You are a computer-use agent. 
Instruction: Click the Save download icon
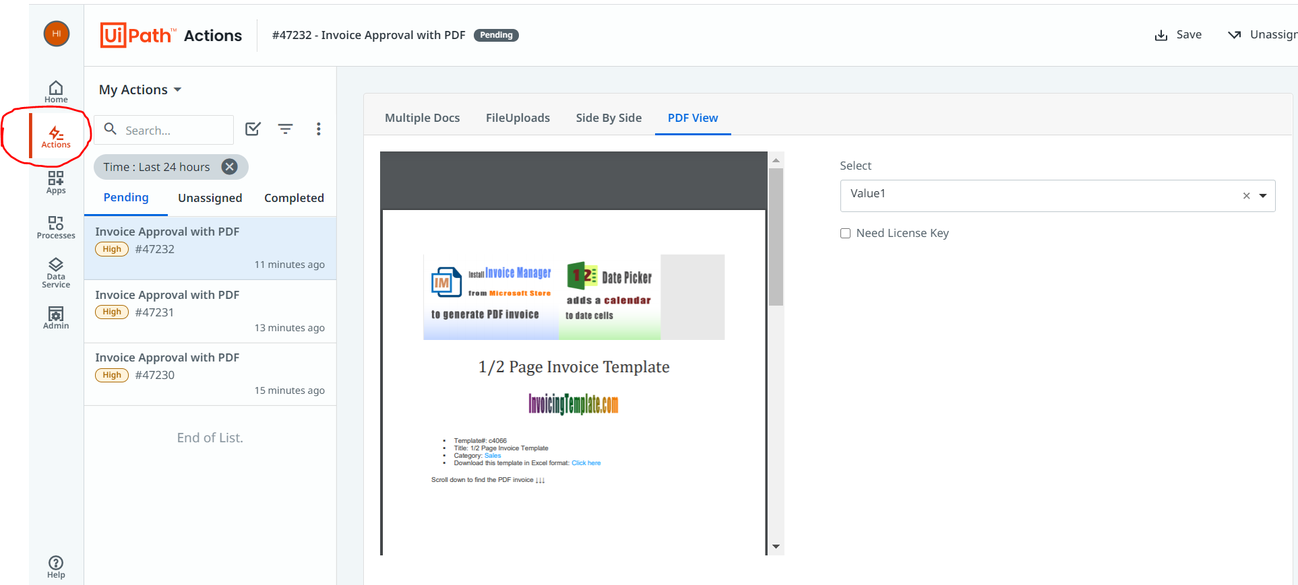(1161, 35)
